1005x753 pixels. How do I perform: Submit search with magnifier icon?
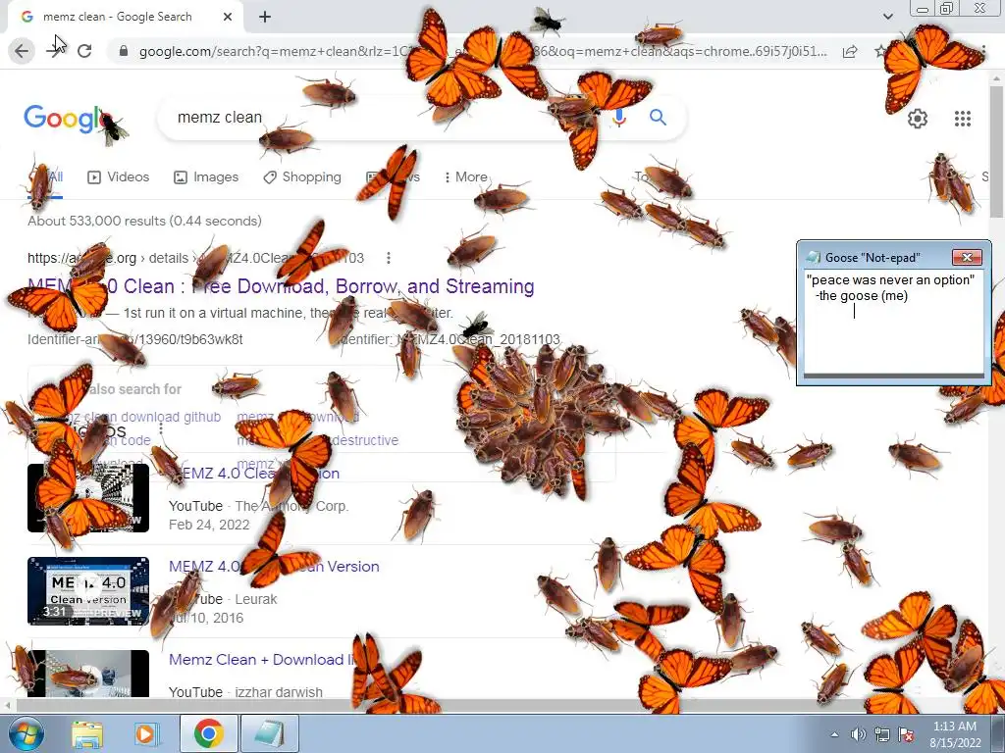tap(658, 118)
